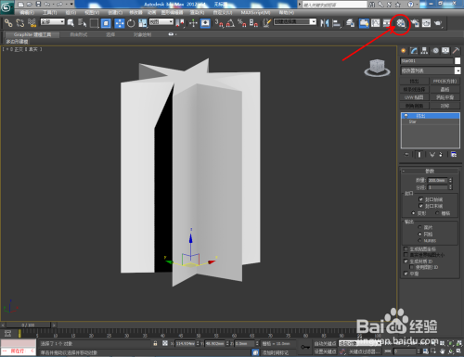Click the Star001 object color swatch

point(458,61)
